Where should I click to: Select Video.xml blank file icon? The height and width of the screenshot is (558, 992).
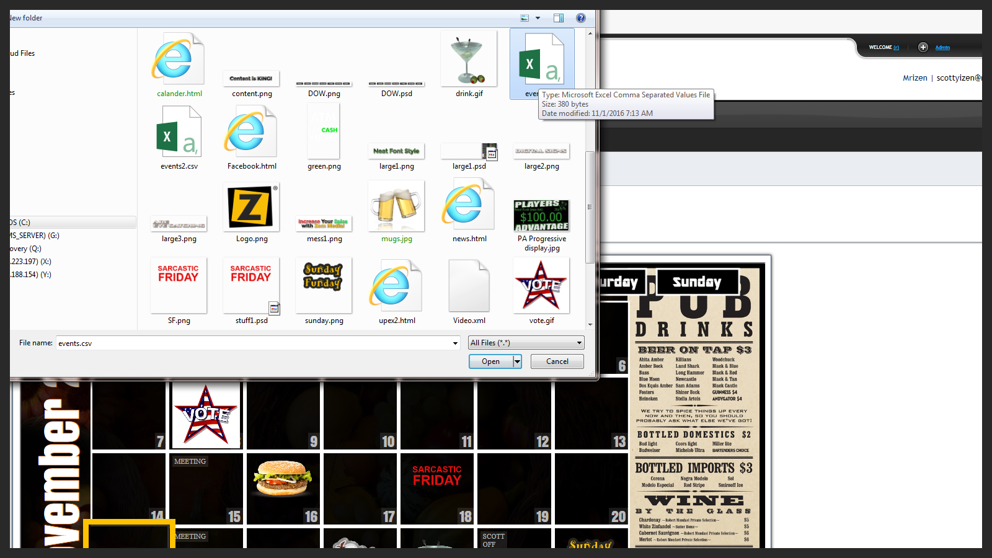tap(469, 285)
